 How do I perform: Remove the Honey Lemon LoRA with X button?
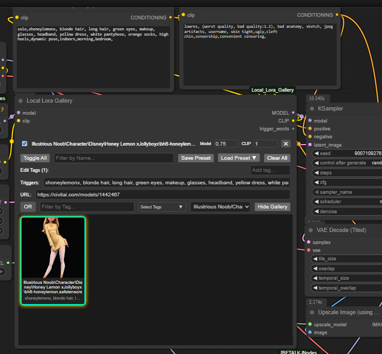tap(286, 143)
